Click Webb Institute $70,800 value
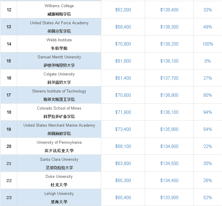Image resolution: width=222 pixels, height=206 pixels. pos(123,44)
